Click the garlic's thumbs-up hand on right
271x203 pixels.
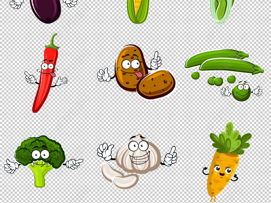pyautogui.click(x=171, y=157)
